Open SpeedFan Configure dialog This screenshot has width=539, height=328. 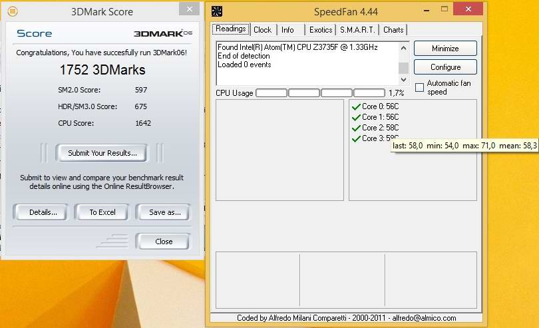coord(445,67)
